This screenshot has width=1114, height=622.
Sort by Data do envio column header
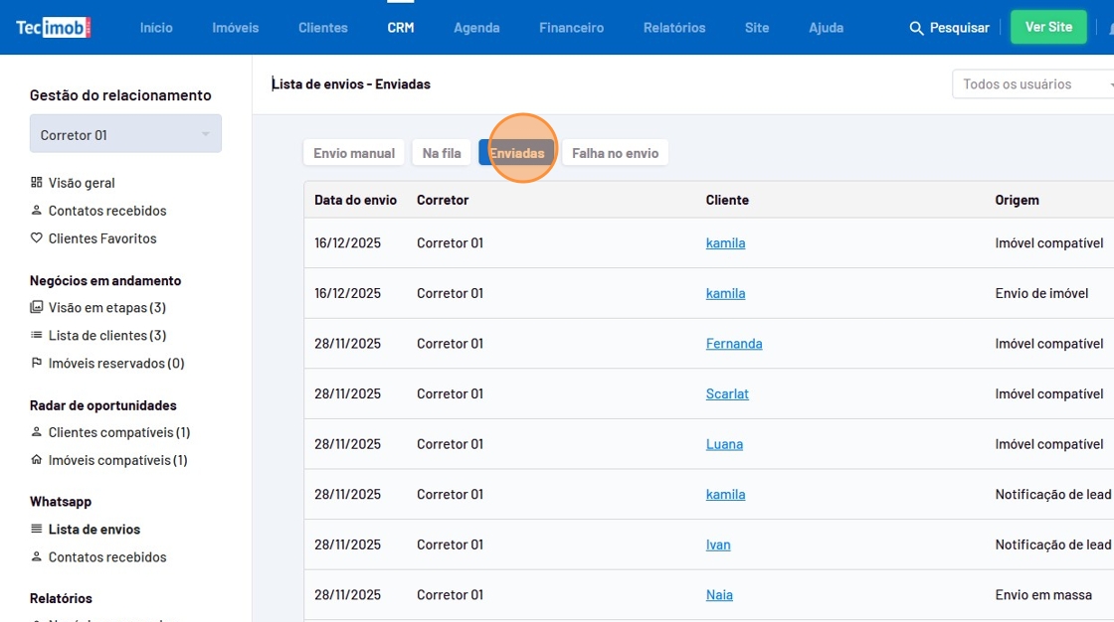tap(355, 200)
